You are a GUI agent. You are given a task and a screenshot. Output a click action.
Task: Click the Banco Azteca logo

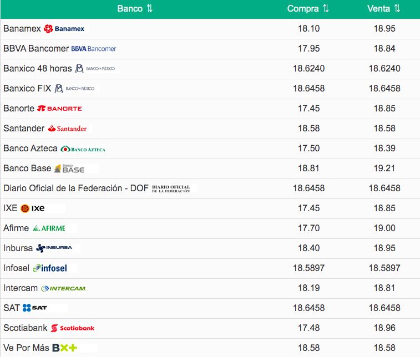pyautogui.click(x=83, y=149)
